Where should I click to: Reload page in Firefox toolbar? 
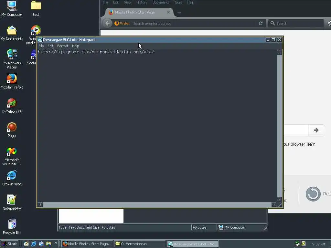pos(261,23)
